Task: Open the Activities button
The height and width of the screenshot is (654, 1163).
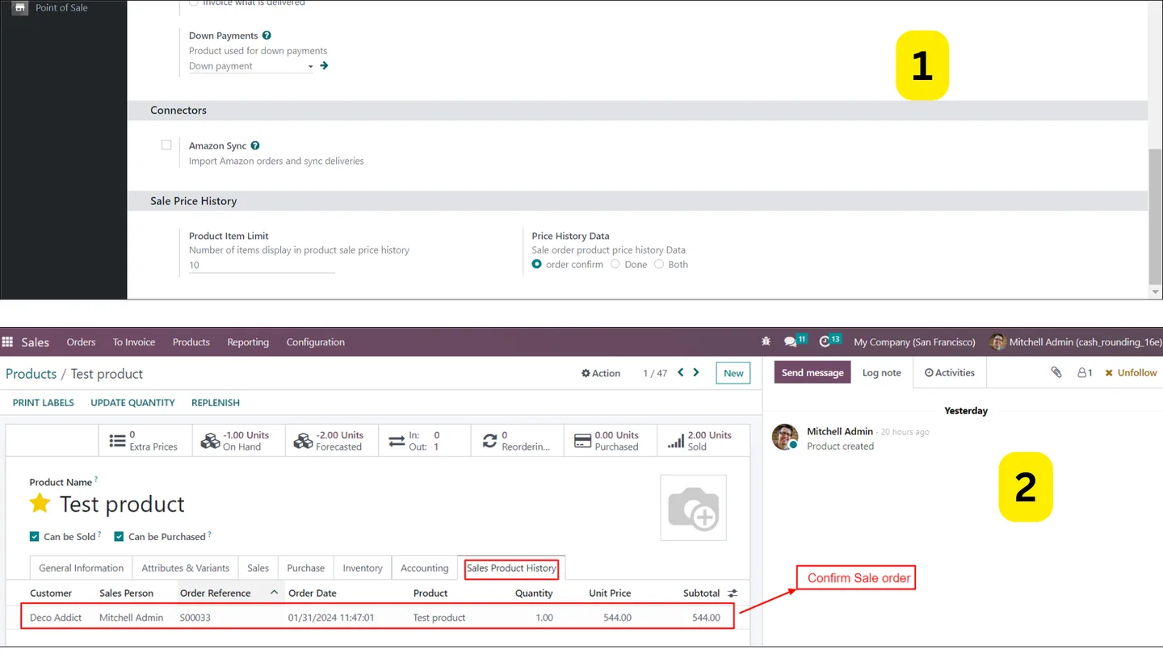Action: (x=950, y=372)
